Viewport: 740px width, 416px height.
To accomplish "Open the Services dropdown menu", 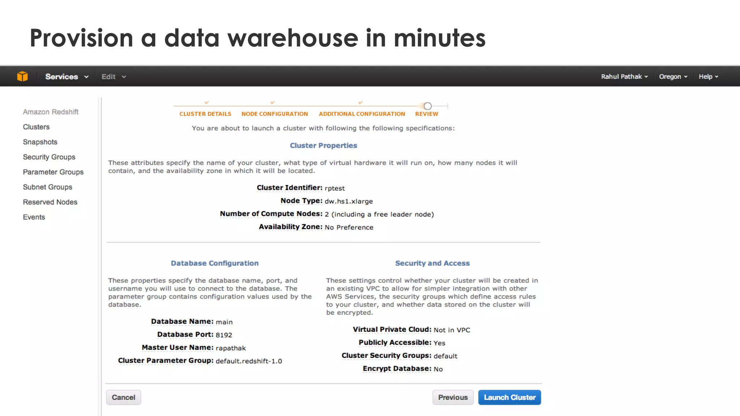I will tap(67, 77).
